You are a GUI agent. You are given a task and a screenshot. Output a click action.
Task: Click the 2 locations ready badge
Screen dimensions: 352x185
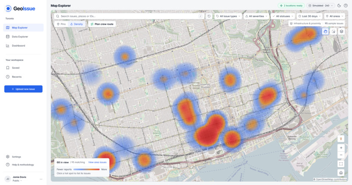(291, 6)
